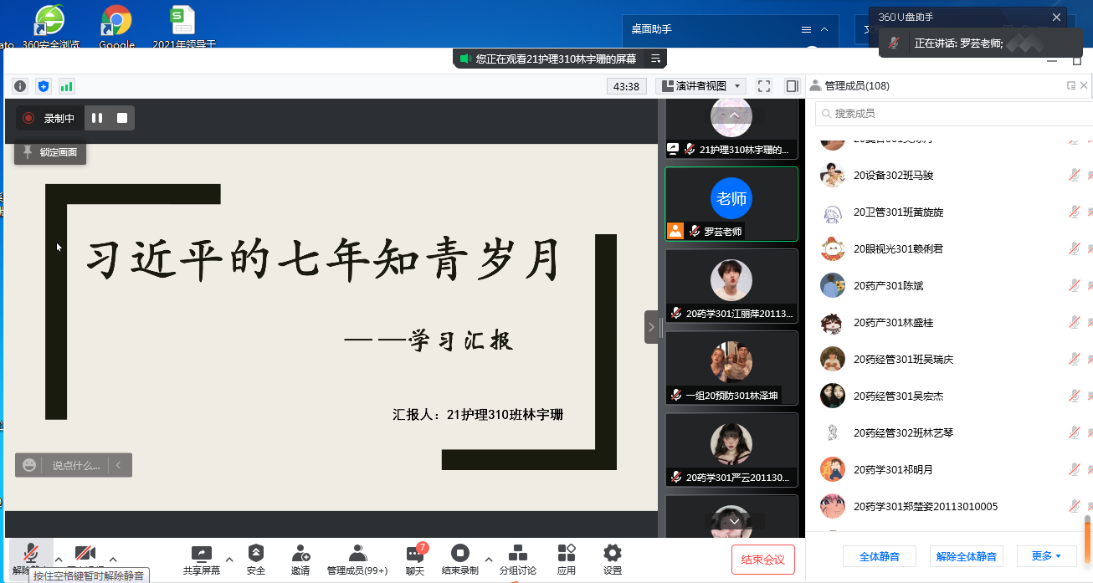
Task: Turn on the camera video toggle
Action: (x=85, y=554)
